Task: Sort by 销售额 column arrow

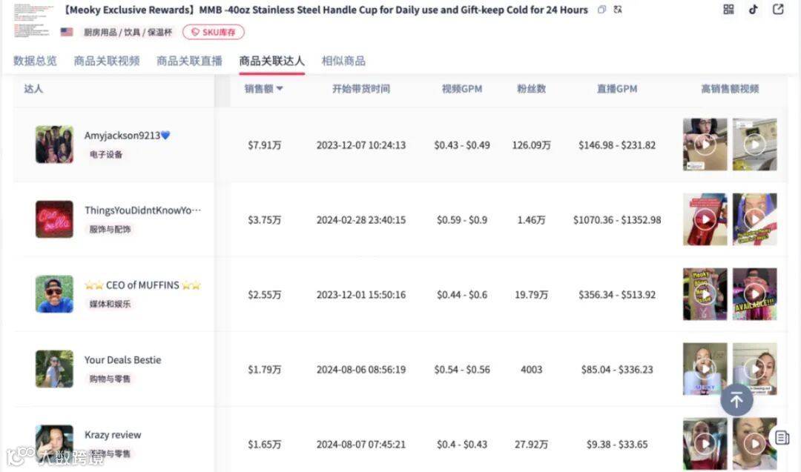Action: [x=280, y=88]
